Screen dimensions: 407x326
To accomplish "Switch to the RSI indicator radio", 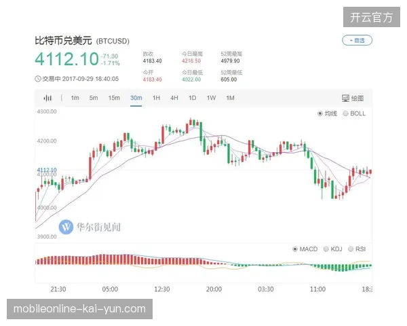I will pyautogui.click(x=351, y=249).
